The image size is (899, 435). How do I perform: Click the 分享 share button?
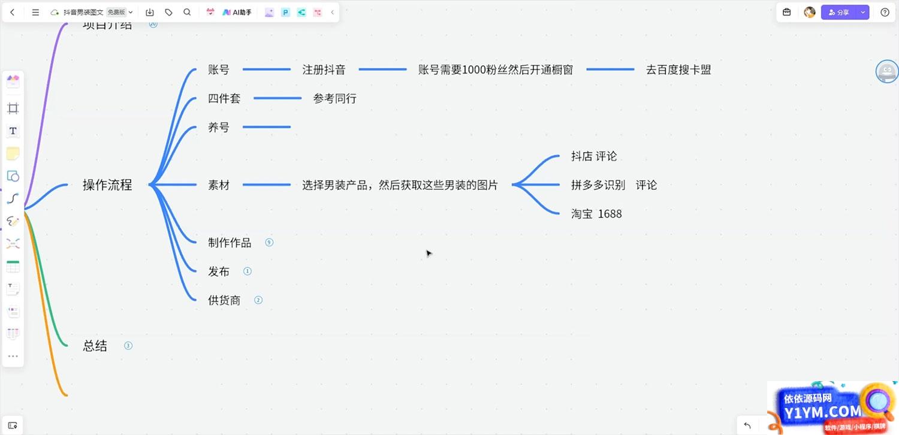(x=839, y=12)
